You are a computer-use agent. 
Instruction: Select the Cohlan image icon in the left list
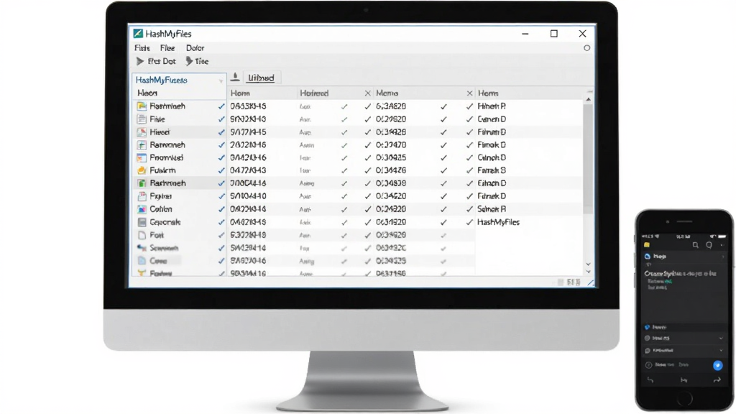[x=142, y=209]
